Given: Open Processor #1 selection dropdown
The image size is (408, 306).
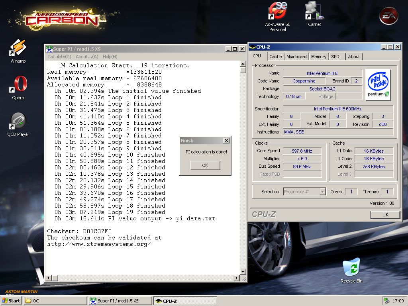Looking at the screenshot, I should click(323, 192).
